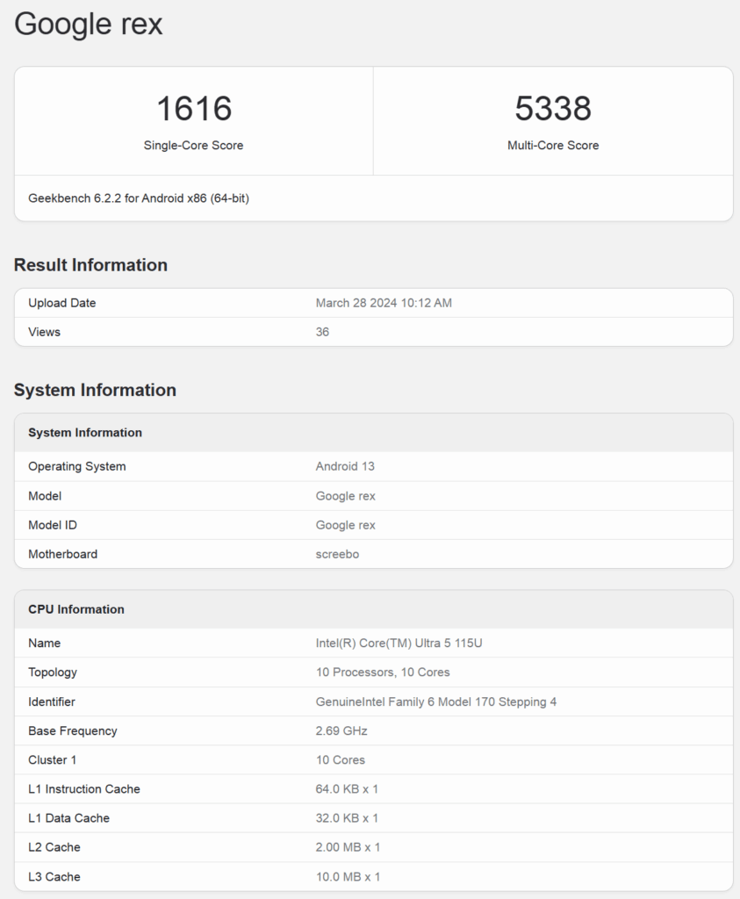740x899 pixels.
Task: Select the 10 Cores cluster value
Action: click(341, 760)
